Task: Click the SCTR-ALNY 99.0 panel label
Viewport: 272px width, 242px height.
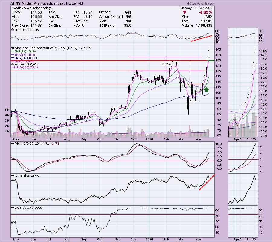Action: click(28, 208)
